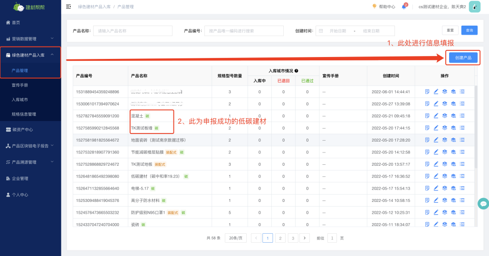This screenshot has height=256, width=489.
Task: Click the document detail icon for 混凝土 row
Action: (x=427, y=116)
